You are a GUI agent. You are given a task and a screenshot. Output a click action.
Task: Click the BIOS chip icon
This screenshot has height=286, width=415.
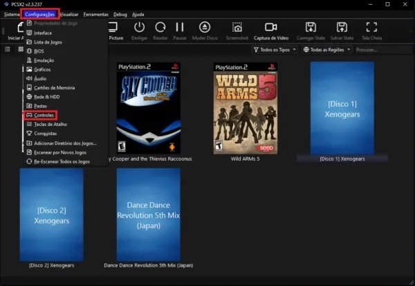[29, 51]
